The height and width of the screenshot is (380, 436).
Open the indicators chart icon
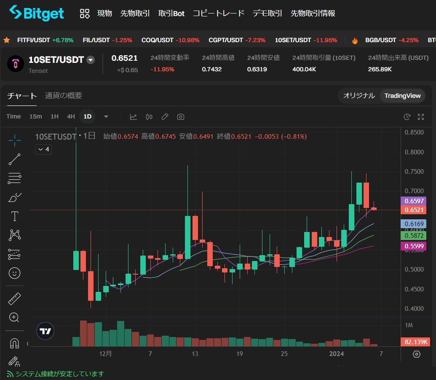click(133, 117)
